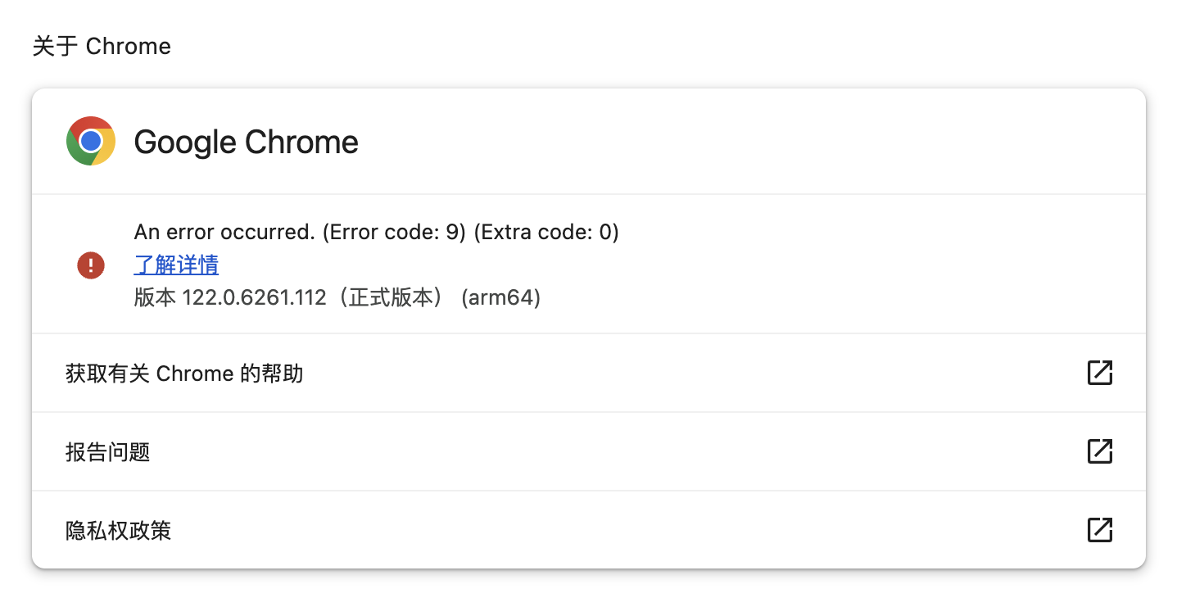Follow the 了解详情 link

tap(176, 265)
